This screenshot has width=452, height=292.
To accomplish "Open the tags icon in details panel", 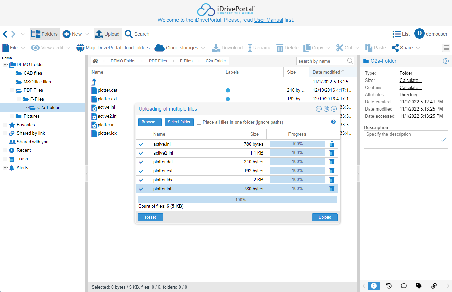I will [x=419, y=286].
